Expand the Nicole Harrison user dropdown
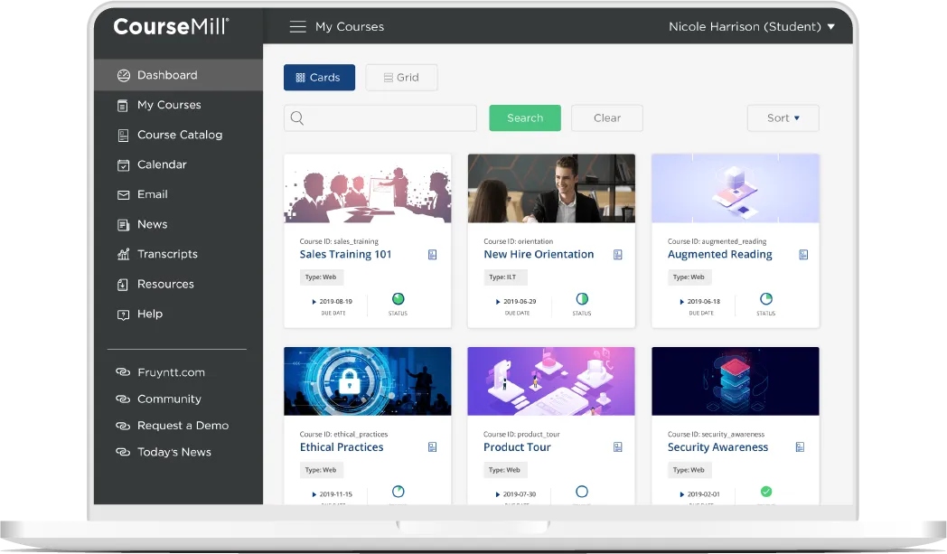The height and width of the screenshot is (554, 947). (x=751, y=26)
